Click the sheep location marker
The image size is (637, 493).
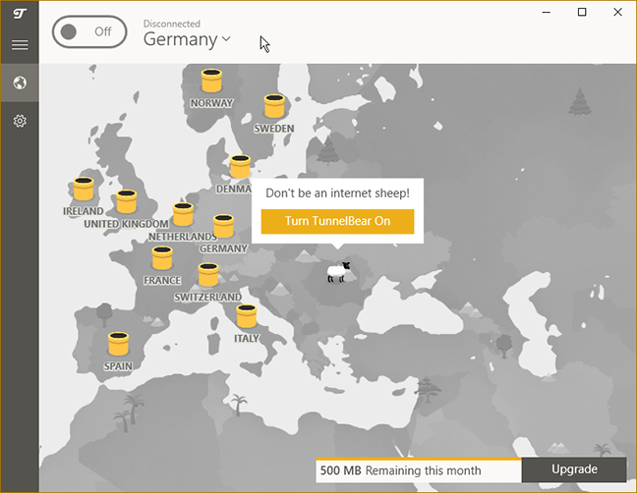pos(339,272)
